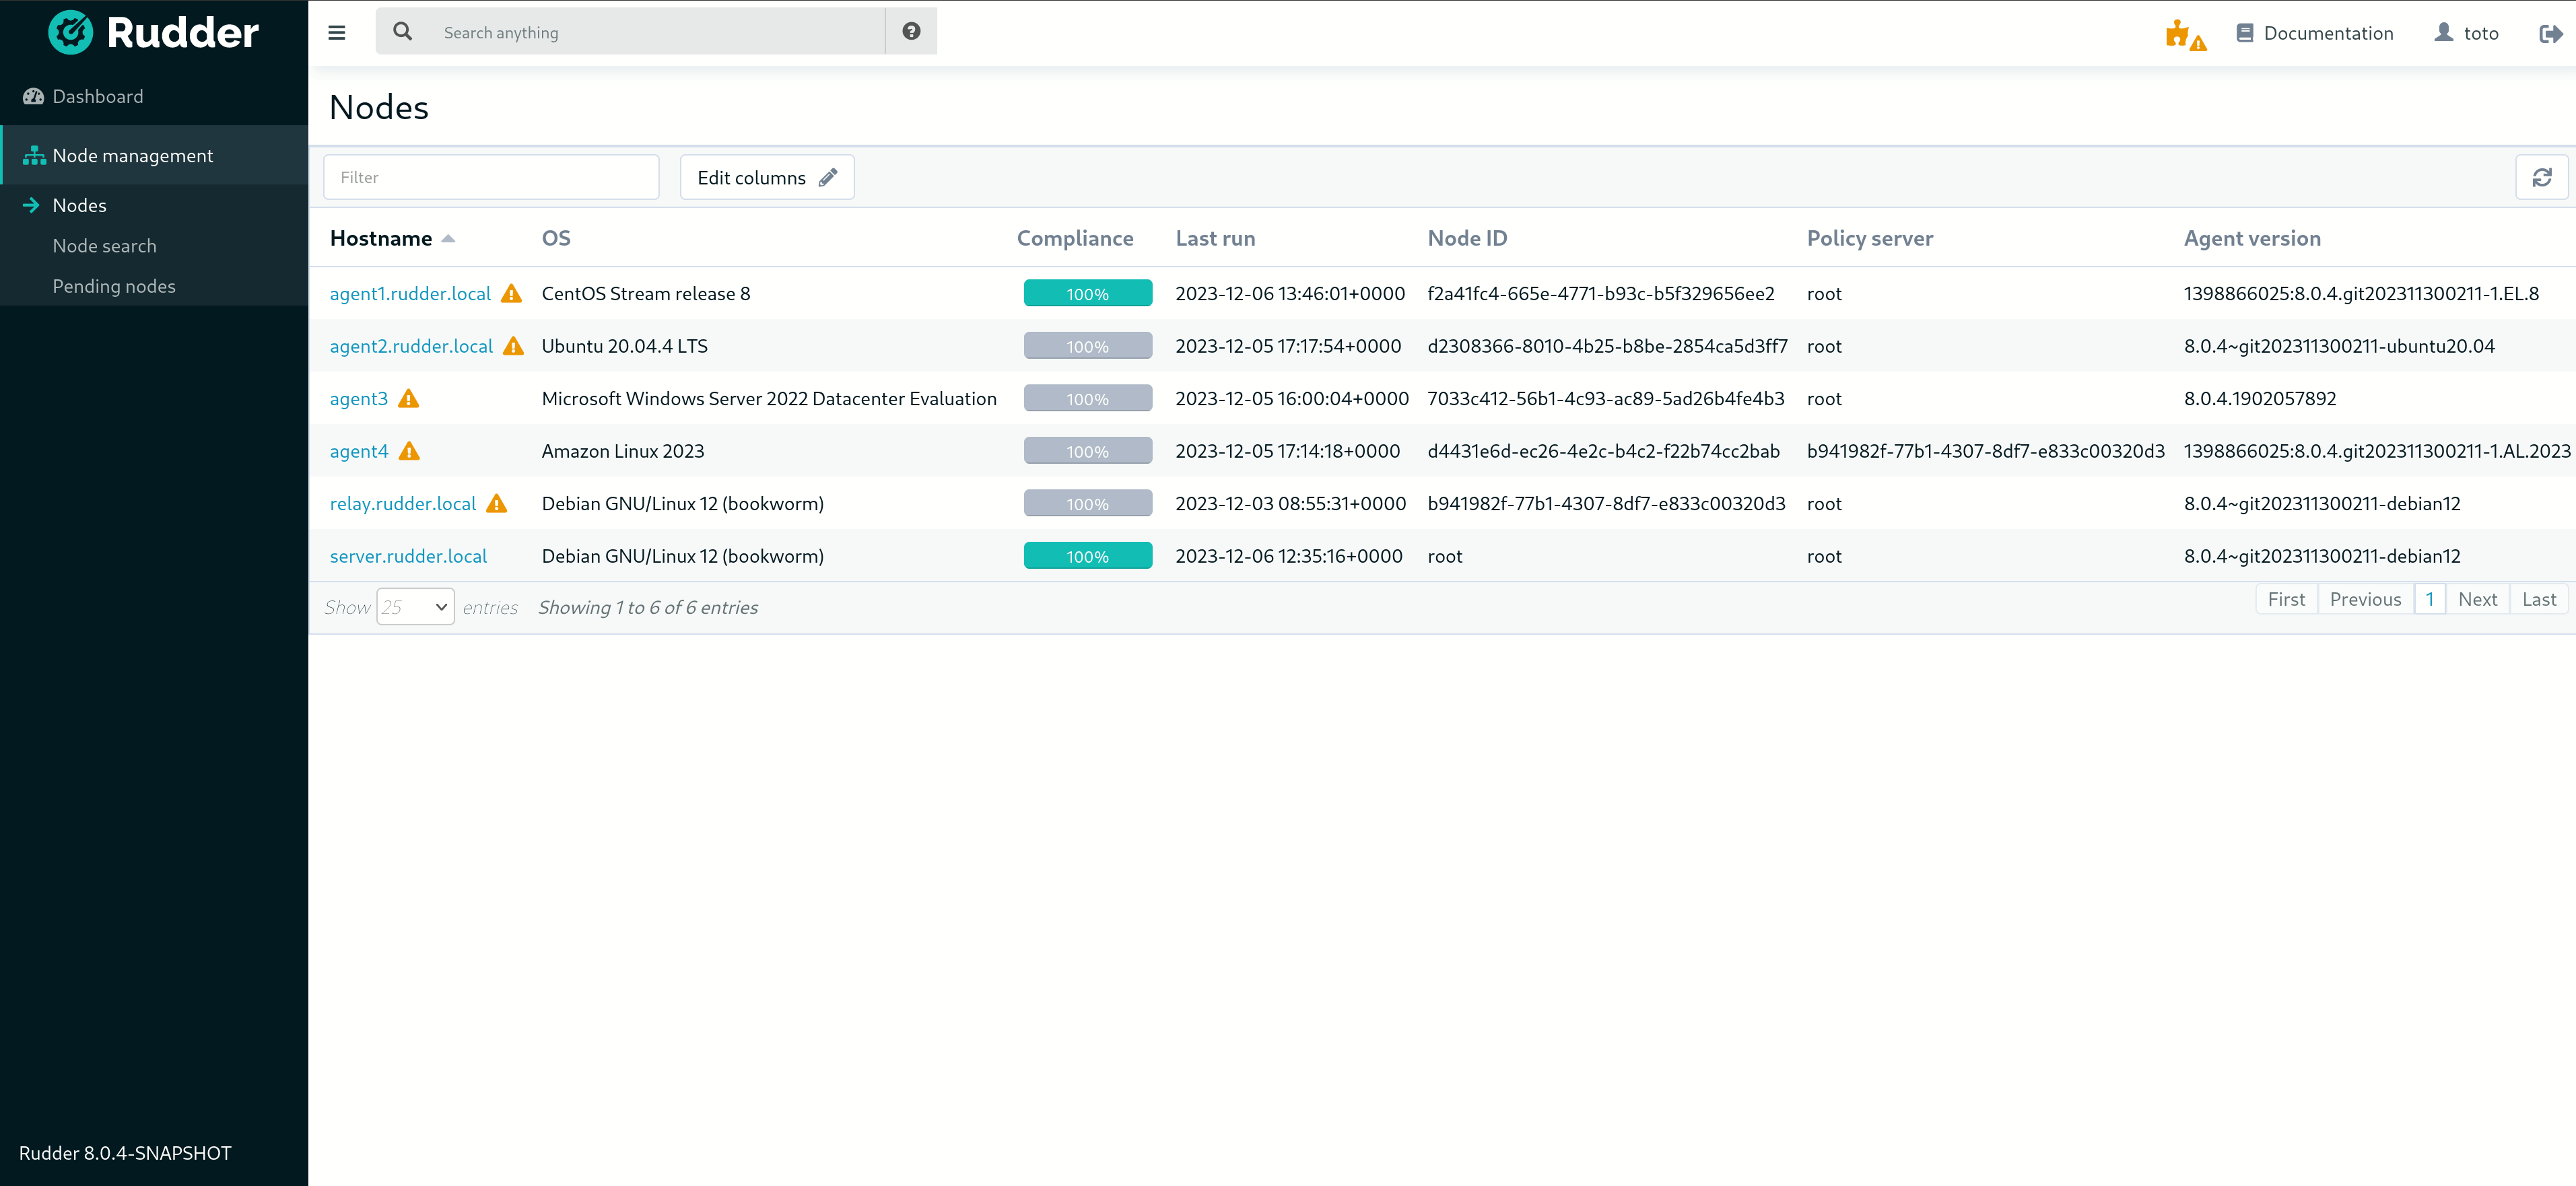Sort by Last run column header

click(x=1215, y=238)
